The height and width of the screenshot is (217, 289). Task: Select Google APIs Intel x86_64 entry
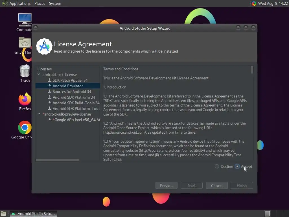(x=76, y=120)
